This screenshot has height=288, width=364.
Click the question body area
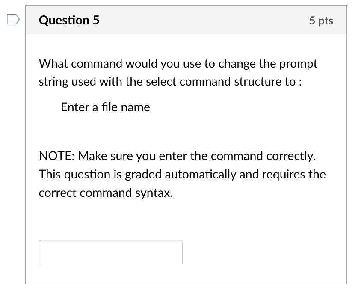pyautogui.click(x=186, y=128)
